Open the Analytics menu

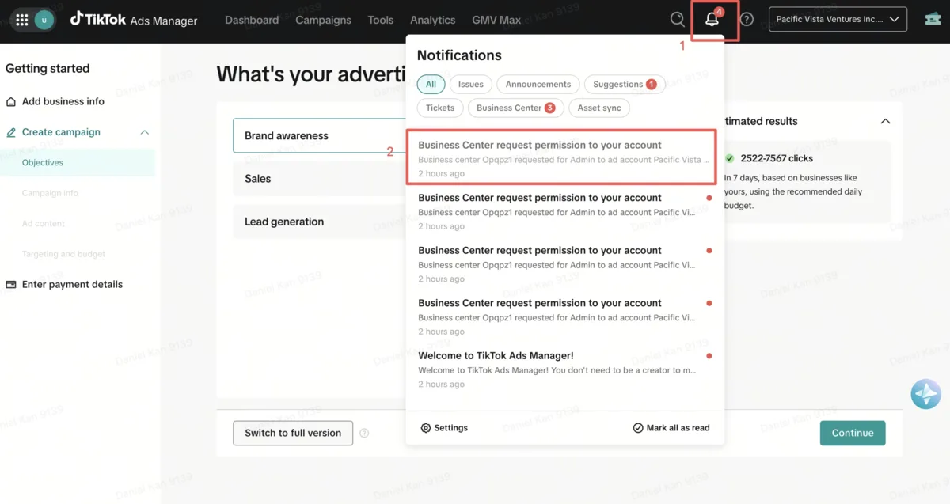pos(433,20)
